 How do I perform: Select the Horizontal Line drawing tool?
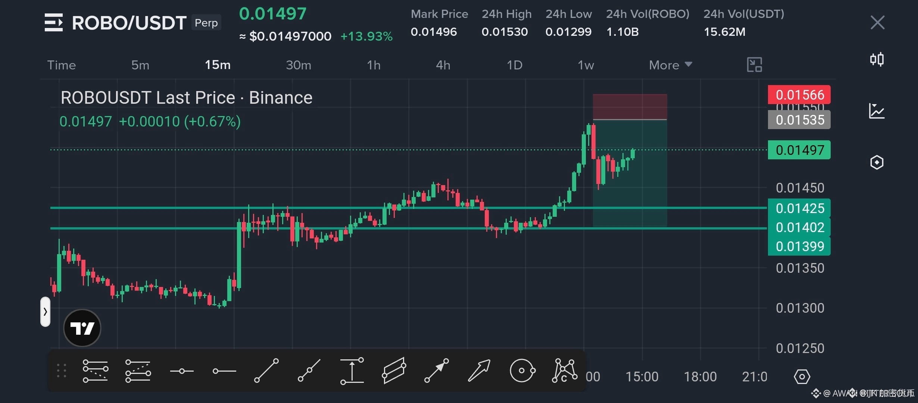[182, 371]
